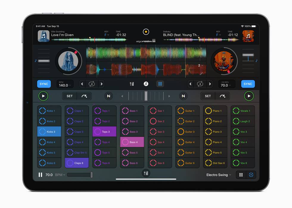Image resolution: width=292 pixels, height=208 pixels.
Task: Click the deck 1 track overview waveform
Action: [x=89, y=40]
